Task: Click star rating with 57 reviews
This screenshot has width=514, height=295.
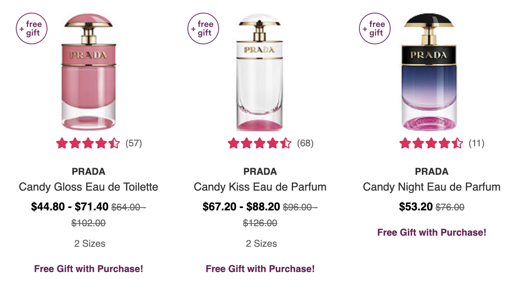Action: pos(99,143)
